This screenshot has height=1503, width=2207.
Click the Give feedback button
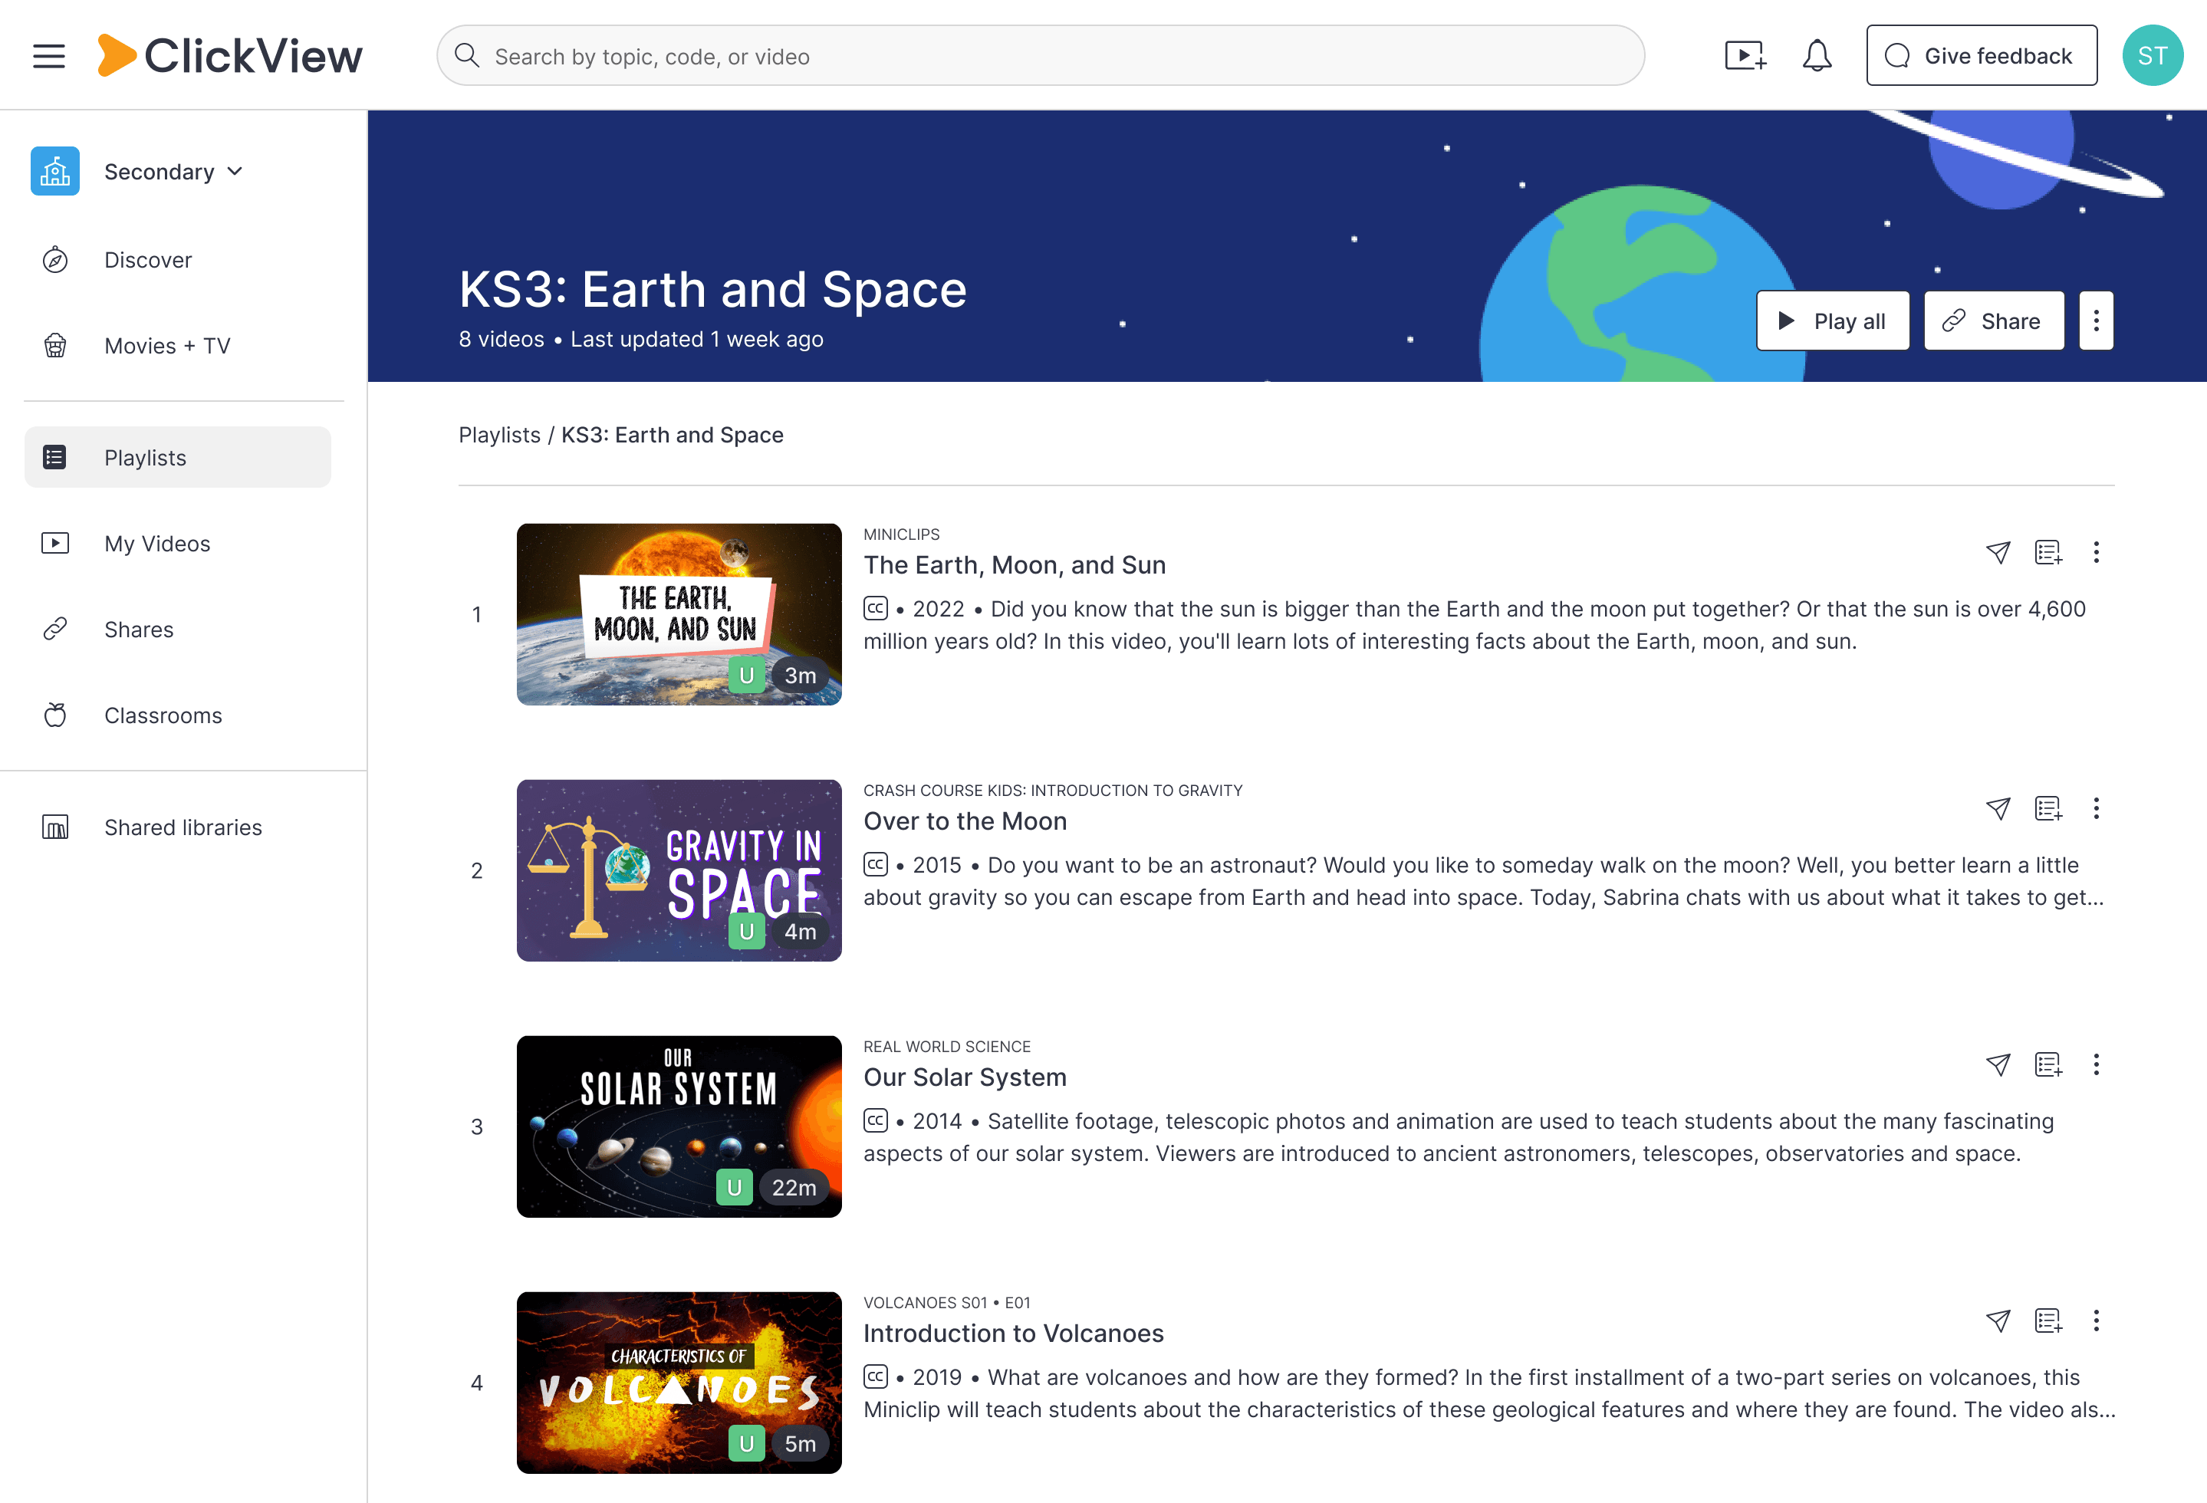(1982, 56)
